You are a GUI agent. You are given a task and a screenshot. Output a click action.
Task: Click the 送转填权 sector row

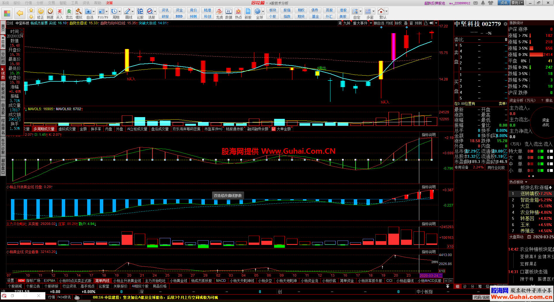pyautogui.click(x=530, y=194)
